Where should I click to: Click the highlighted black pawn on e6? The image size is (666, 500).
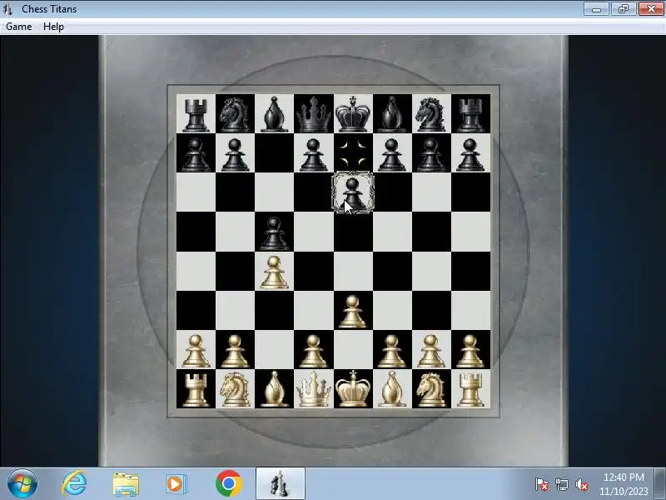pos(352,192)
